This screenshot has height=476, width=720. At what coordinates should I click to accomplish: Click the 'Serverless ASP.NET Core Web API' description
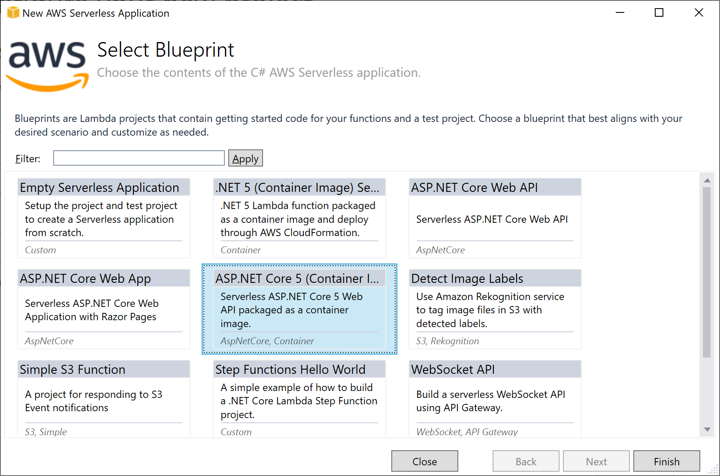point(492,219)
